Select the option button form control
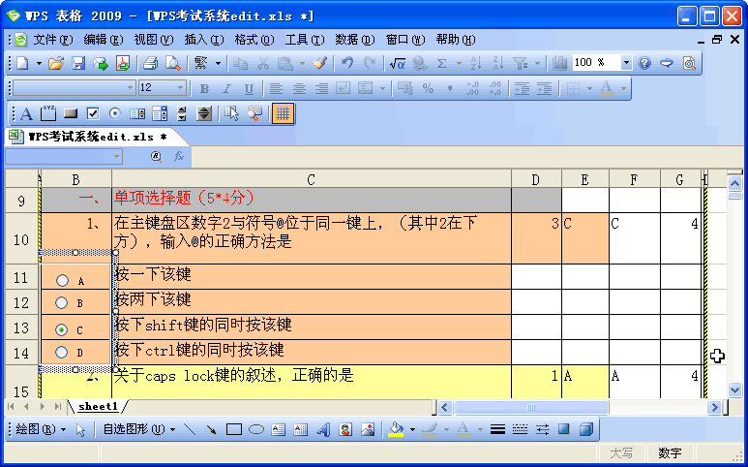 [x=114, y=113]
